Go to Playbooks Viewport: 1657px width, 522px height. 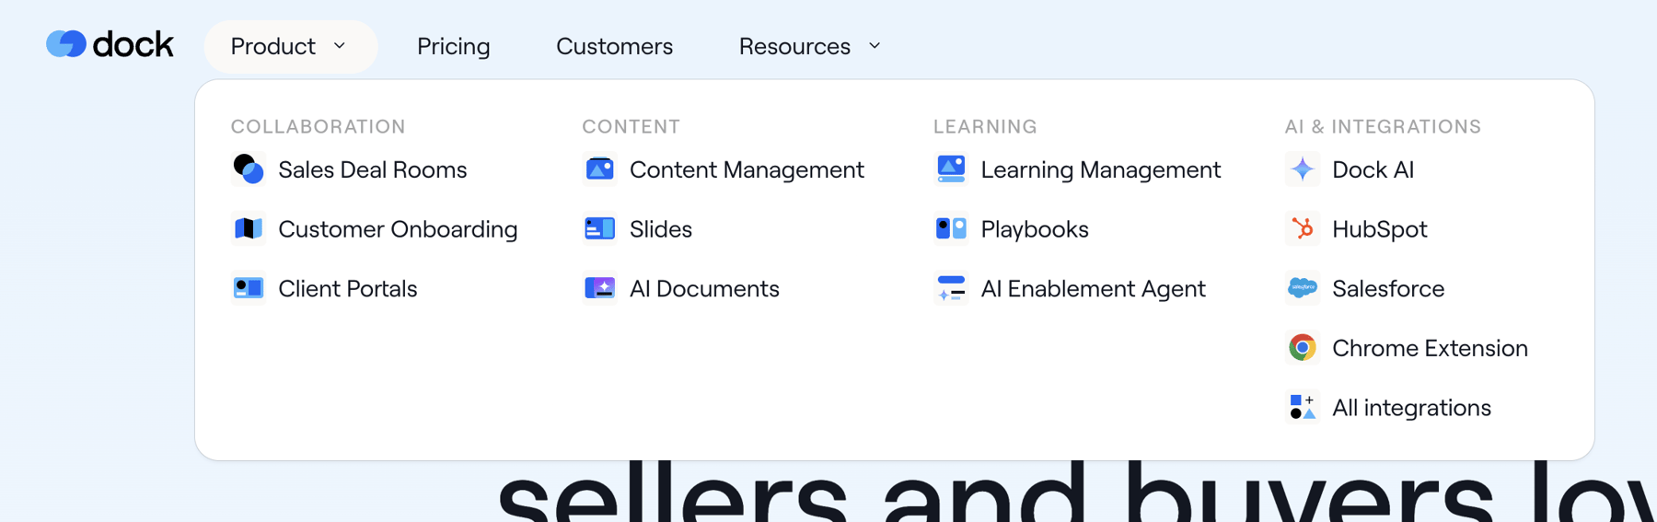1035,228
